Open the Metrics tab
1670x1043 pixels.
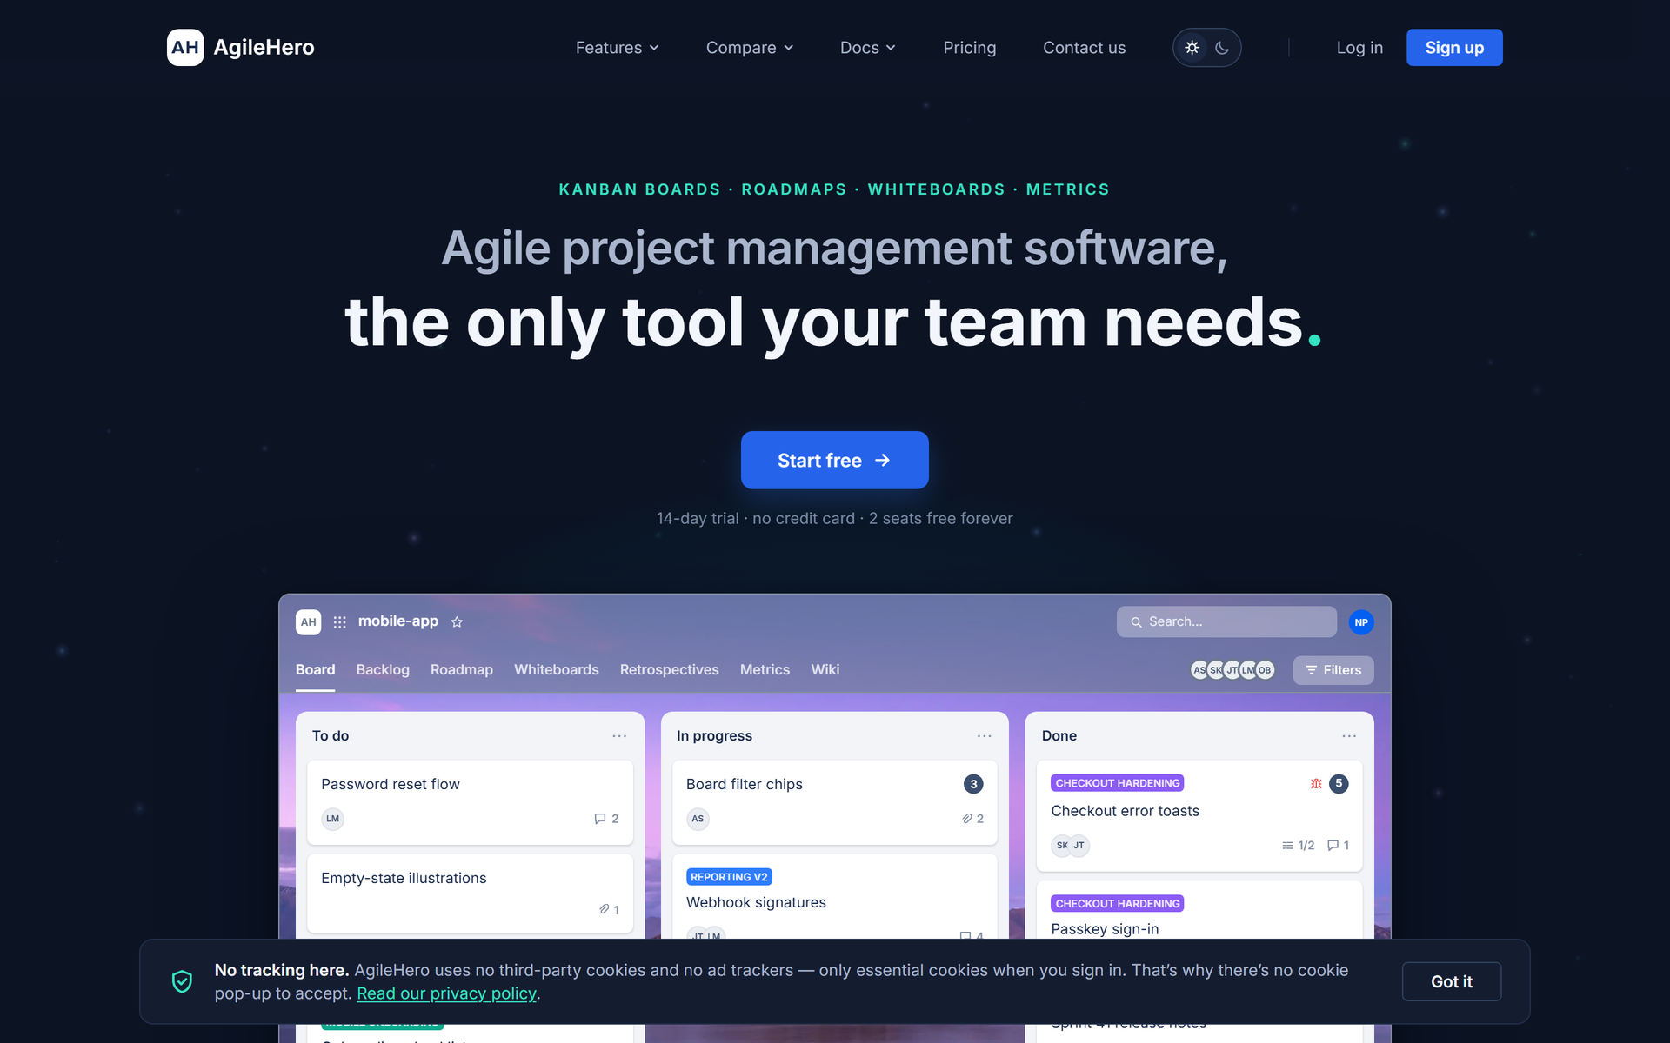(765, 670)
